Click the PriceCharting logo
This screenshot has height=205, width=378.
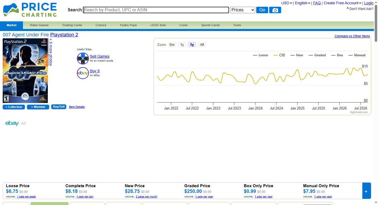30,10
